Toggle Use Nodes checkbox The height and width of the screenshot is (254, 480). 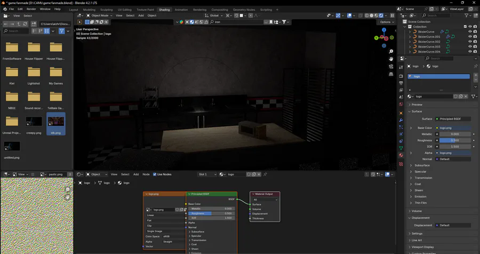155,174
